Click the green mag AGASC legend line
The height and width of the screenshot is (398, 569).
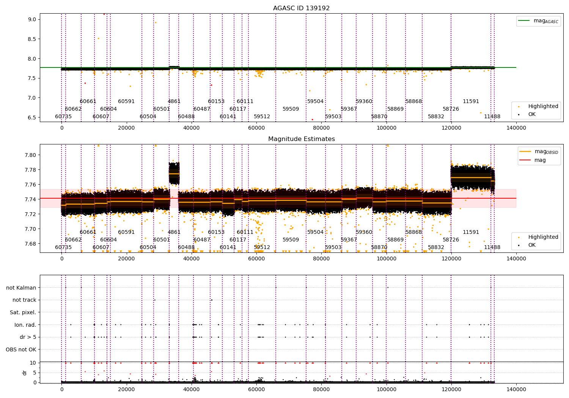point(524,21)
